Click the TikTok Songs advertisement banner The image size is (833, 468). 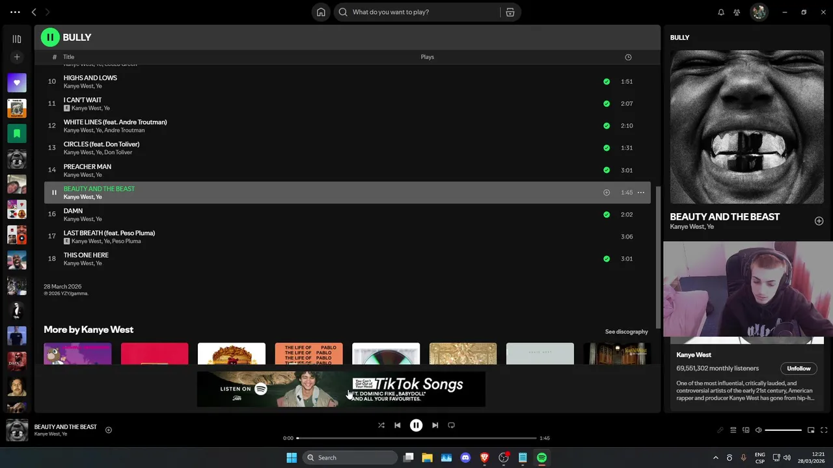pyautogui.click(x=341, y=389)
